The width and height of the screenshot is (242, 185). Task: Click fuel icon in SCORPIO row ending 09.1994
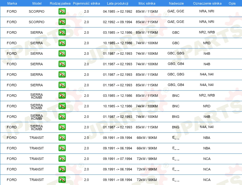point(62,22)
